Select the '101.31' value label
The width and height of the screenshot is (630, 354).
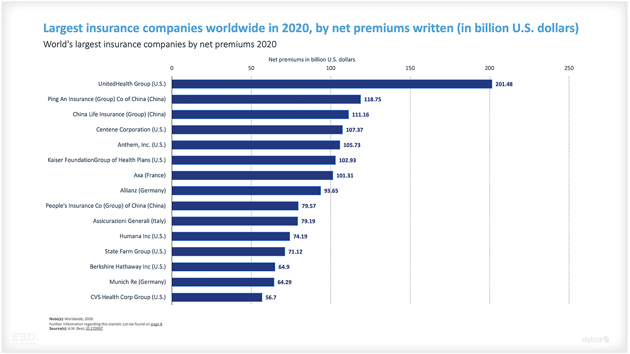[x=345, y=176]
